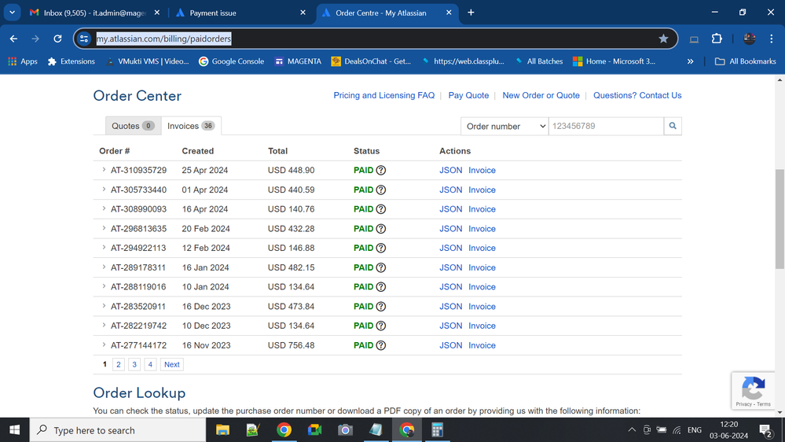Bookmark this page with the star icon

[x=663, y=39]
